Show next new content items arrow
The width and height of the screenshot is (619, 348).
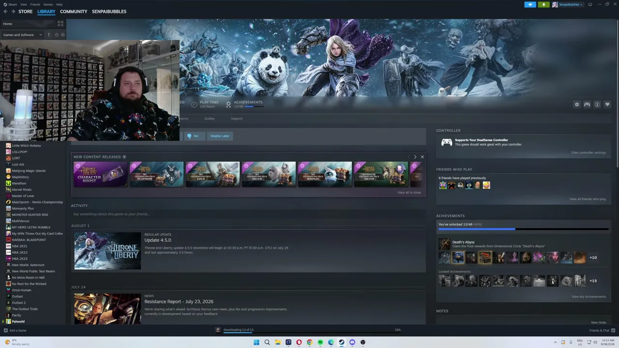(415, 157)
